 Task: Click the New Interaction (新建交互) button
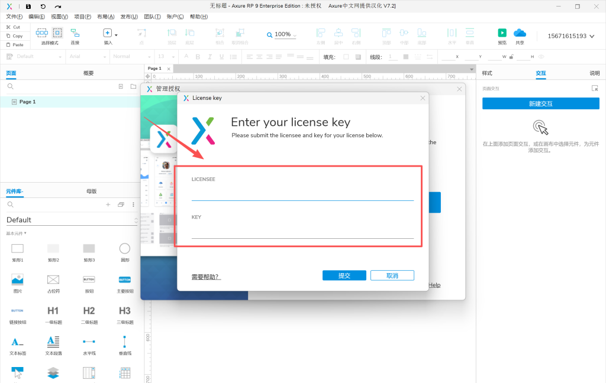pos(540,103)
